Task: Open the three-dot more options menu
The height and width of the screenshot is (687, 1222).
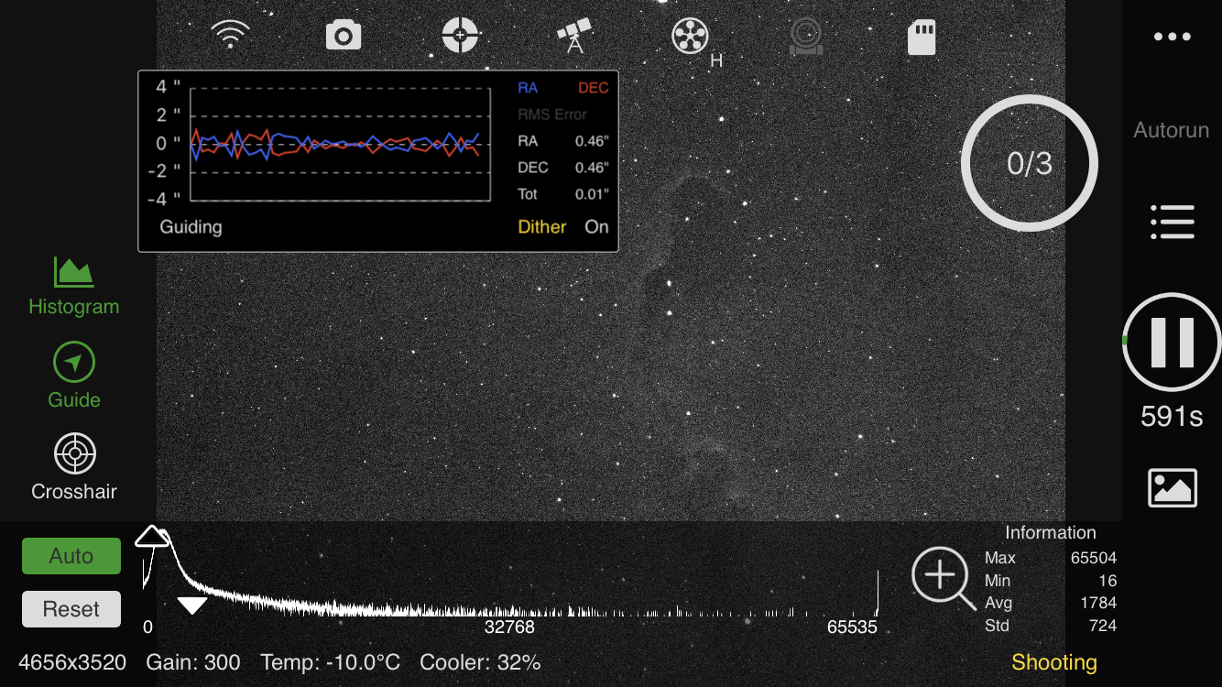Action: coord(1172,37)
